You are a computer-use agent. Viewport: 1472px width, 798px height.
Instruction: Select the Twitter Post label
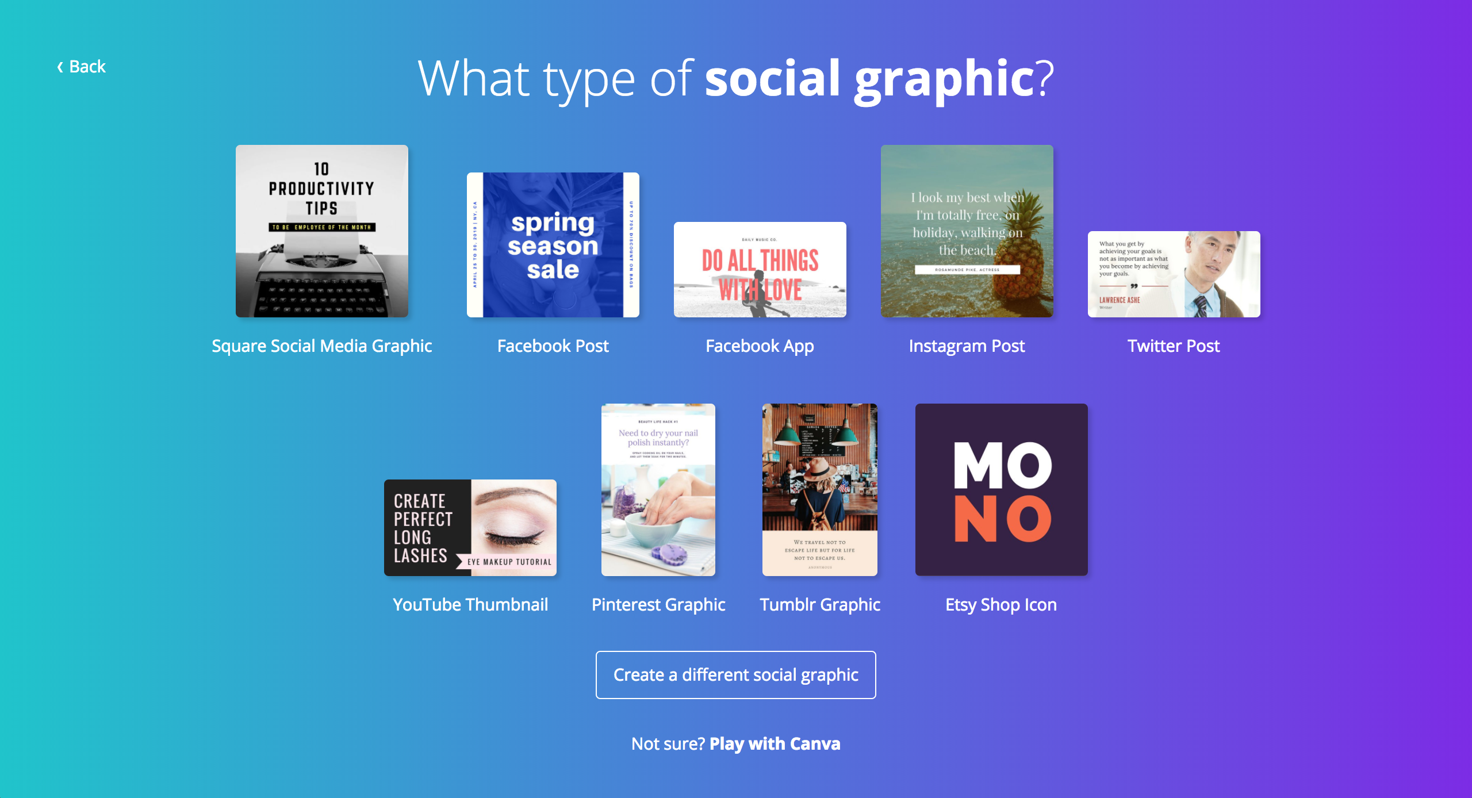coord(1174,346)
